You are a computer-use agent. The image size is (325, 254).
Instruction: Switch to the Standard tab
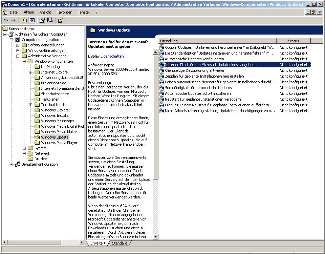(120, 243)
